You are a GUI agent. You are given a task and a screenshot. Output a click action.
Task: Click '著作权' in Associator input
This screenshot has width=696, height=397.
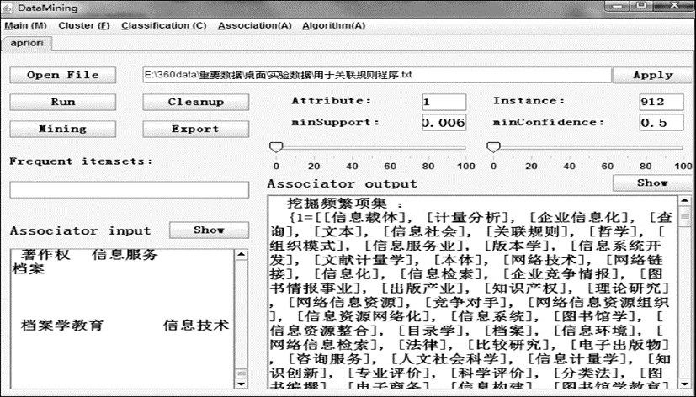pos(45,255)
